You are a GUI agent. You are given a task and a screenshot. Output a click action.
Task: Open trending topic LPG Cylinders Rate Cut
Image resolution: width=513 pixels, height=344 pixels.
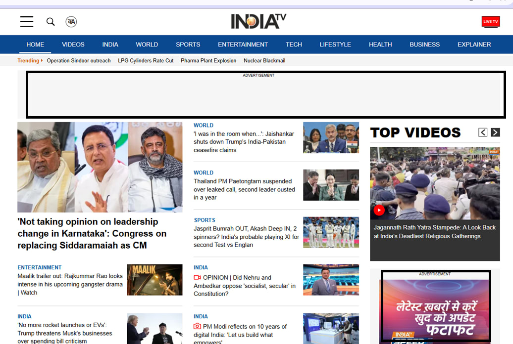pos(146,60)
